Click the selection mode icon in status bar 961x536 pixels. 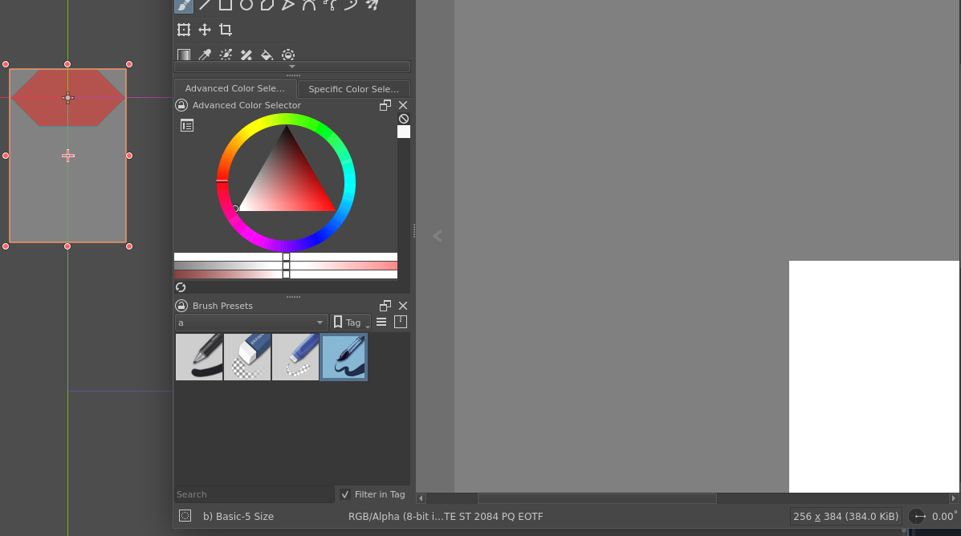(185, 516)
